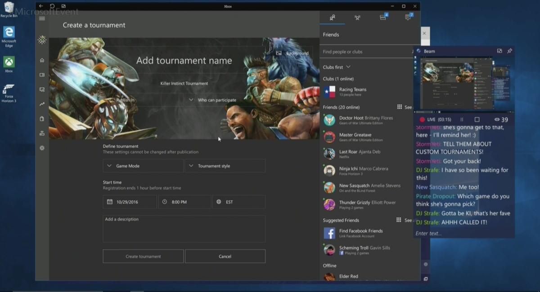Image resolution: width=540 pixels, height=292 pixels.
Task: Switch to the Parties tab
Action: (x=357, y=18)
